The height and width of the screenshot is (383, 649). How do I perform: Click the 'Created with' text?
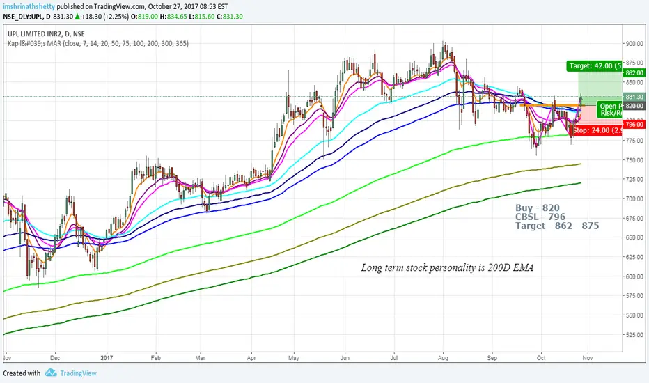(22, 373)
